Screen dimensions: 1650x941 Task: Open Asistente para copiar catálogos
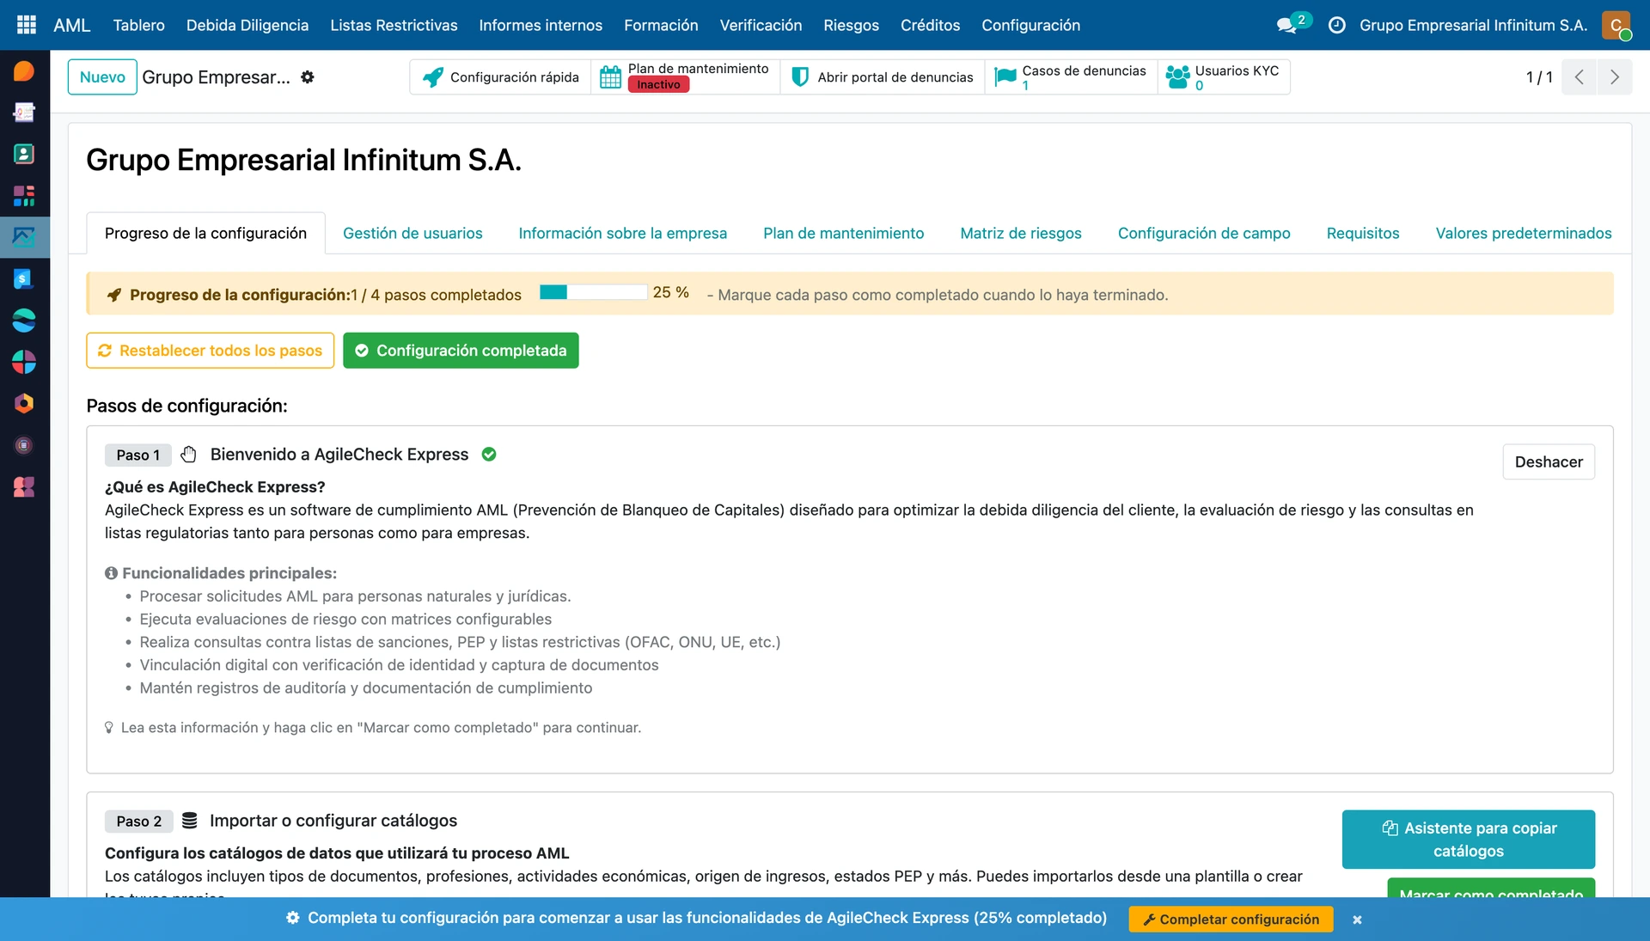tap(1469, 840)
